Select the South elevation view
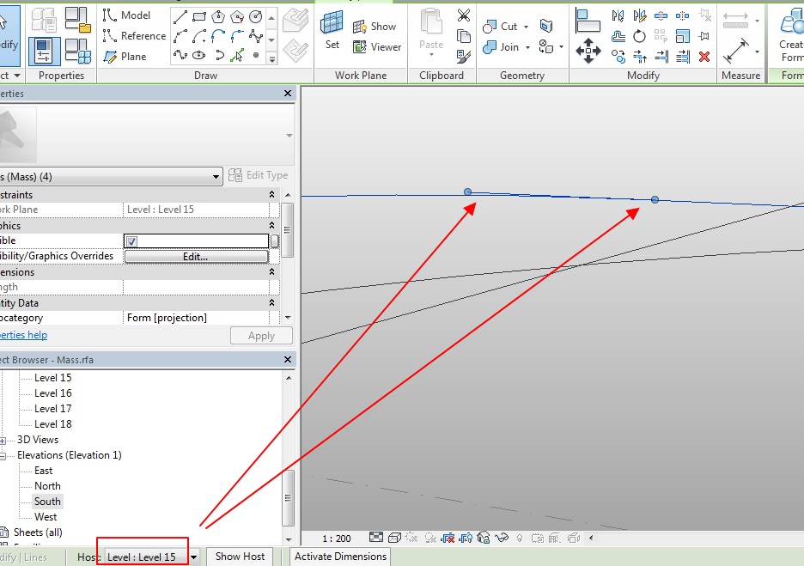The width and height of the screenshot is (804, 566). [47, 501]
